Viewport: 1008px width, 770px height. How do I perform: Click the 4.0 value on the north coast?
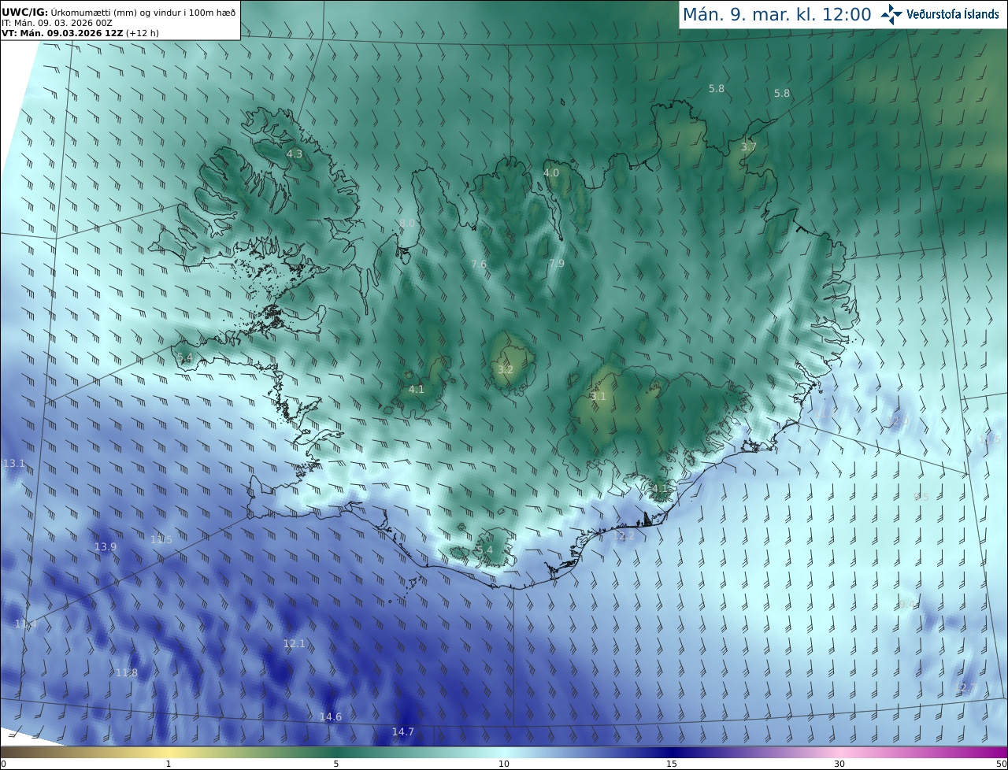click(551, 172)
